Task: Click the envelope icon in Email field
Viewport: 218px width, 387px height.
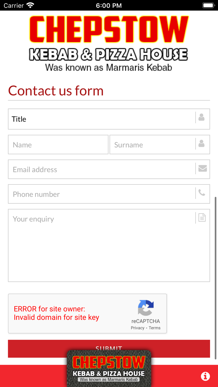Action: 202,168
